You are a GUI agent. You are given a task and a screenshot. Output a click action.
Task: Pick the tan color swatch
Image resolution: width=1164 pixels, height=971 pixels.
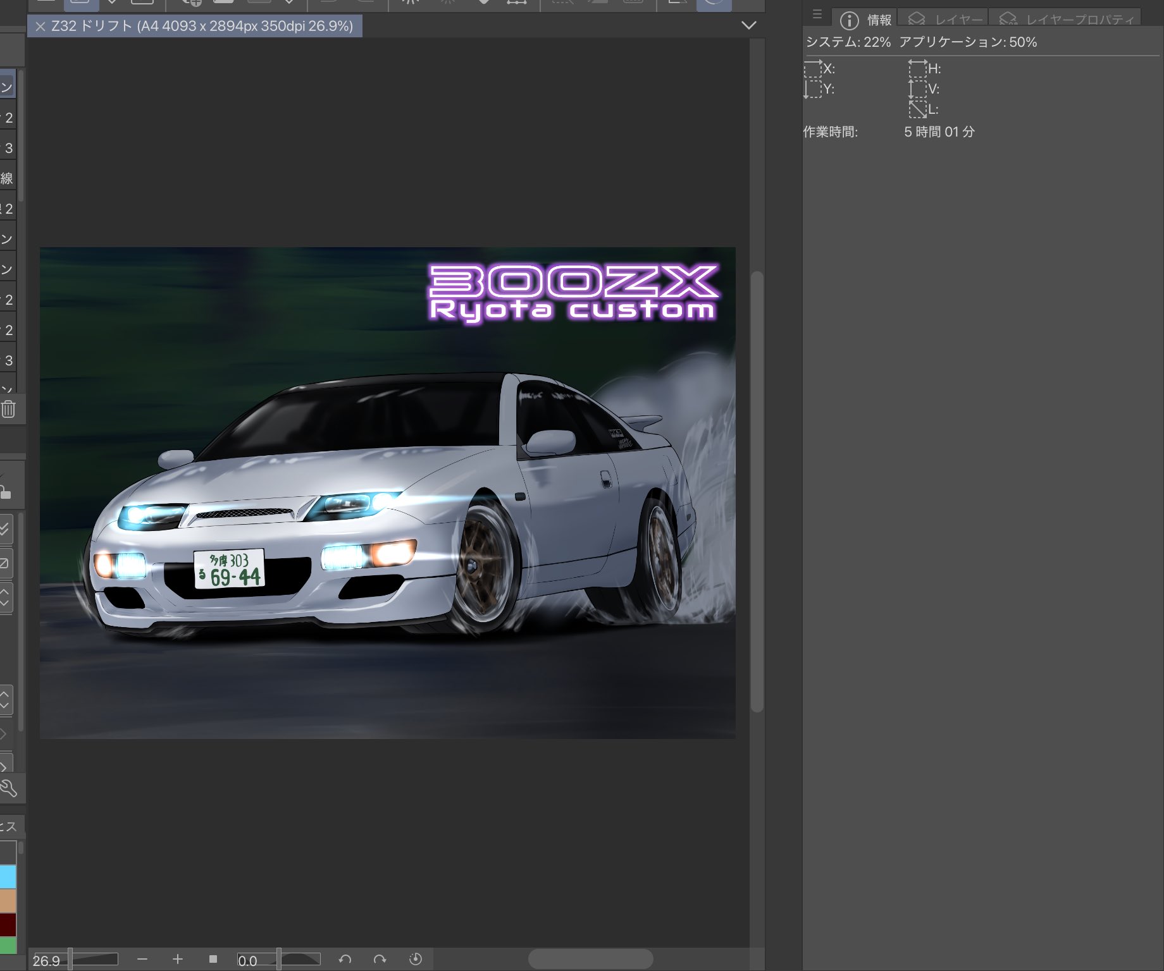(8, 901)
